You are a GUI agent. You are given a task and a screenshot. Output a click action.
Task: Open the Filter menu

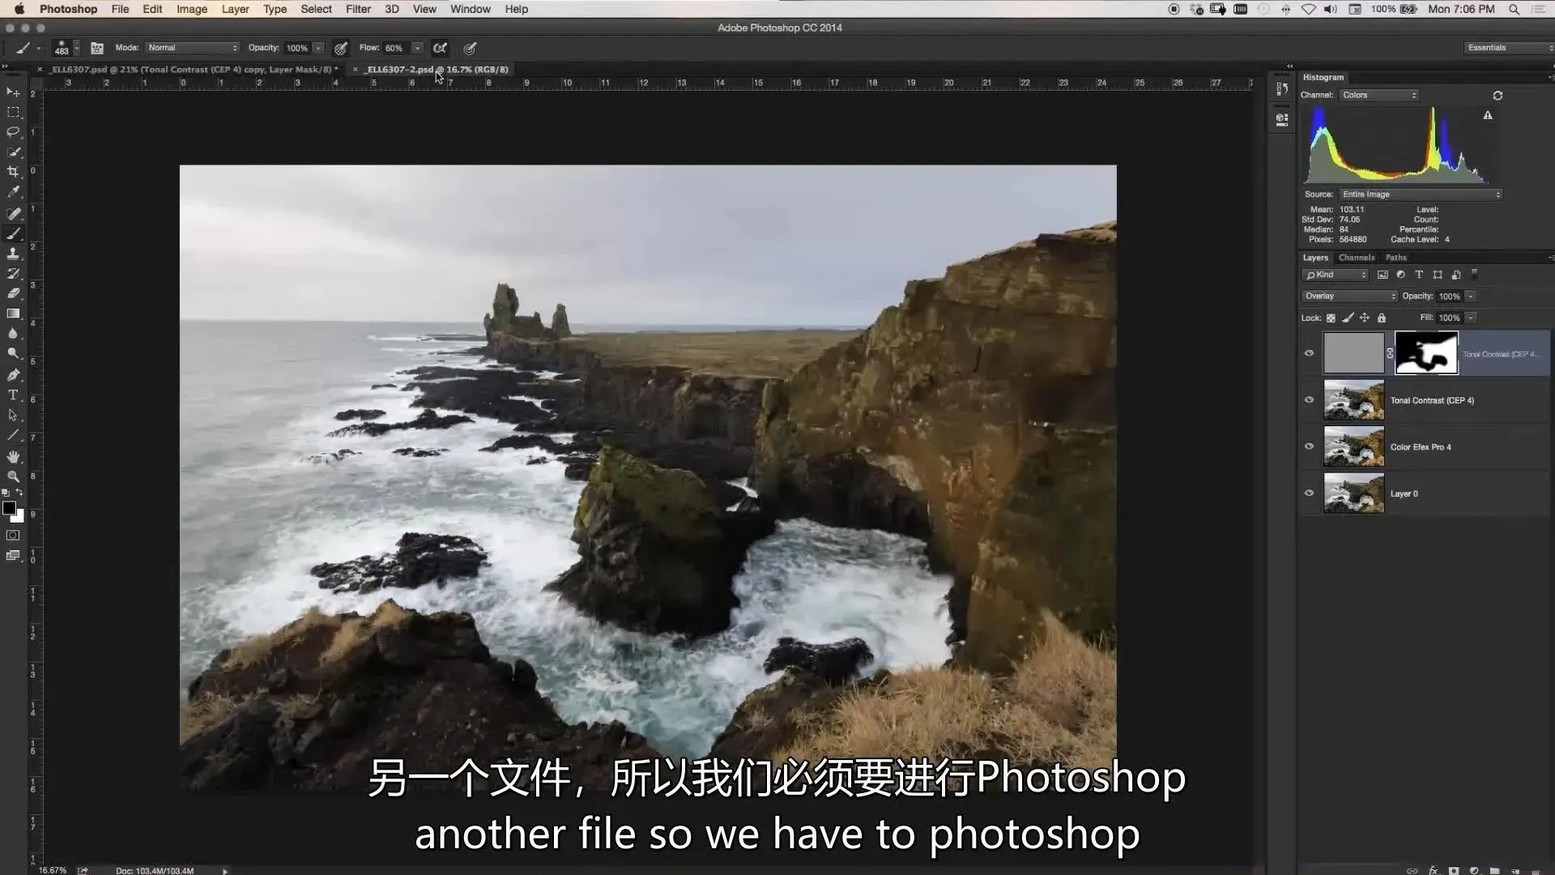coord(358,9)
